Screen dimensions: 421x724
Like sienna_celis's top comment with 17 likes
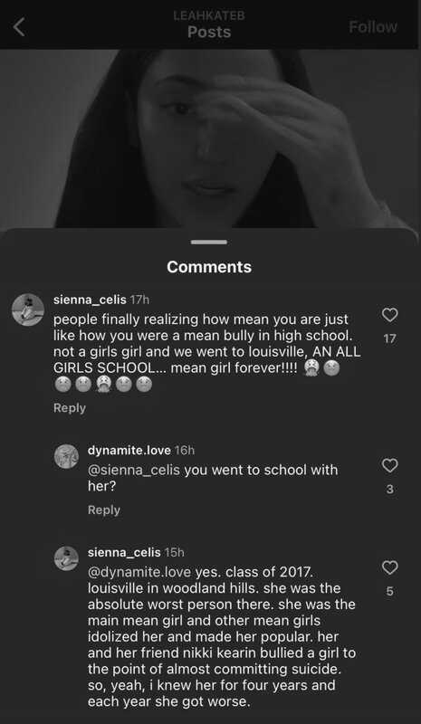point(389,315)
